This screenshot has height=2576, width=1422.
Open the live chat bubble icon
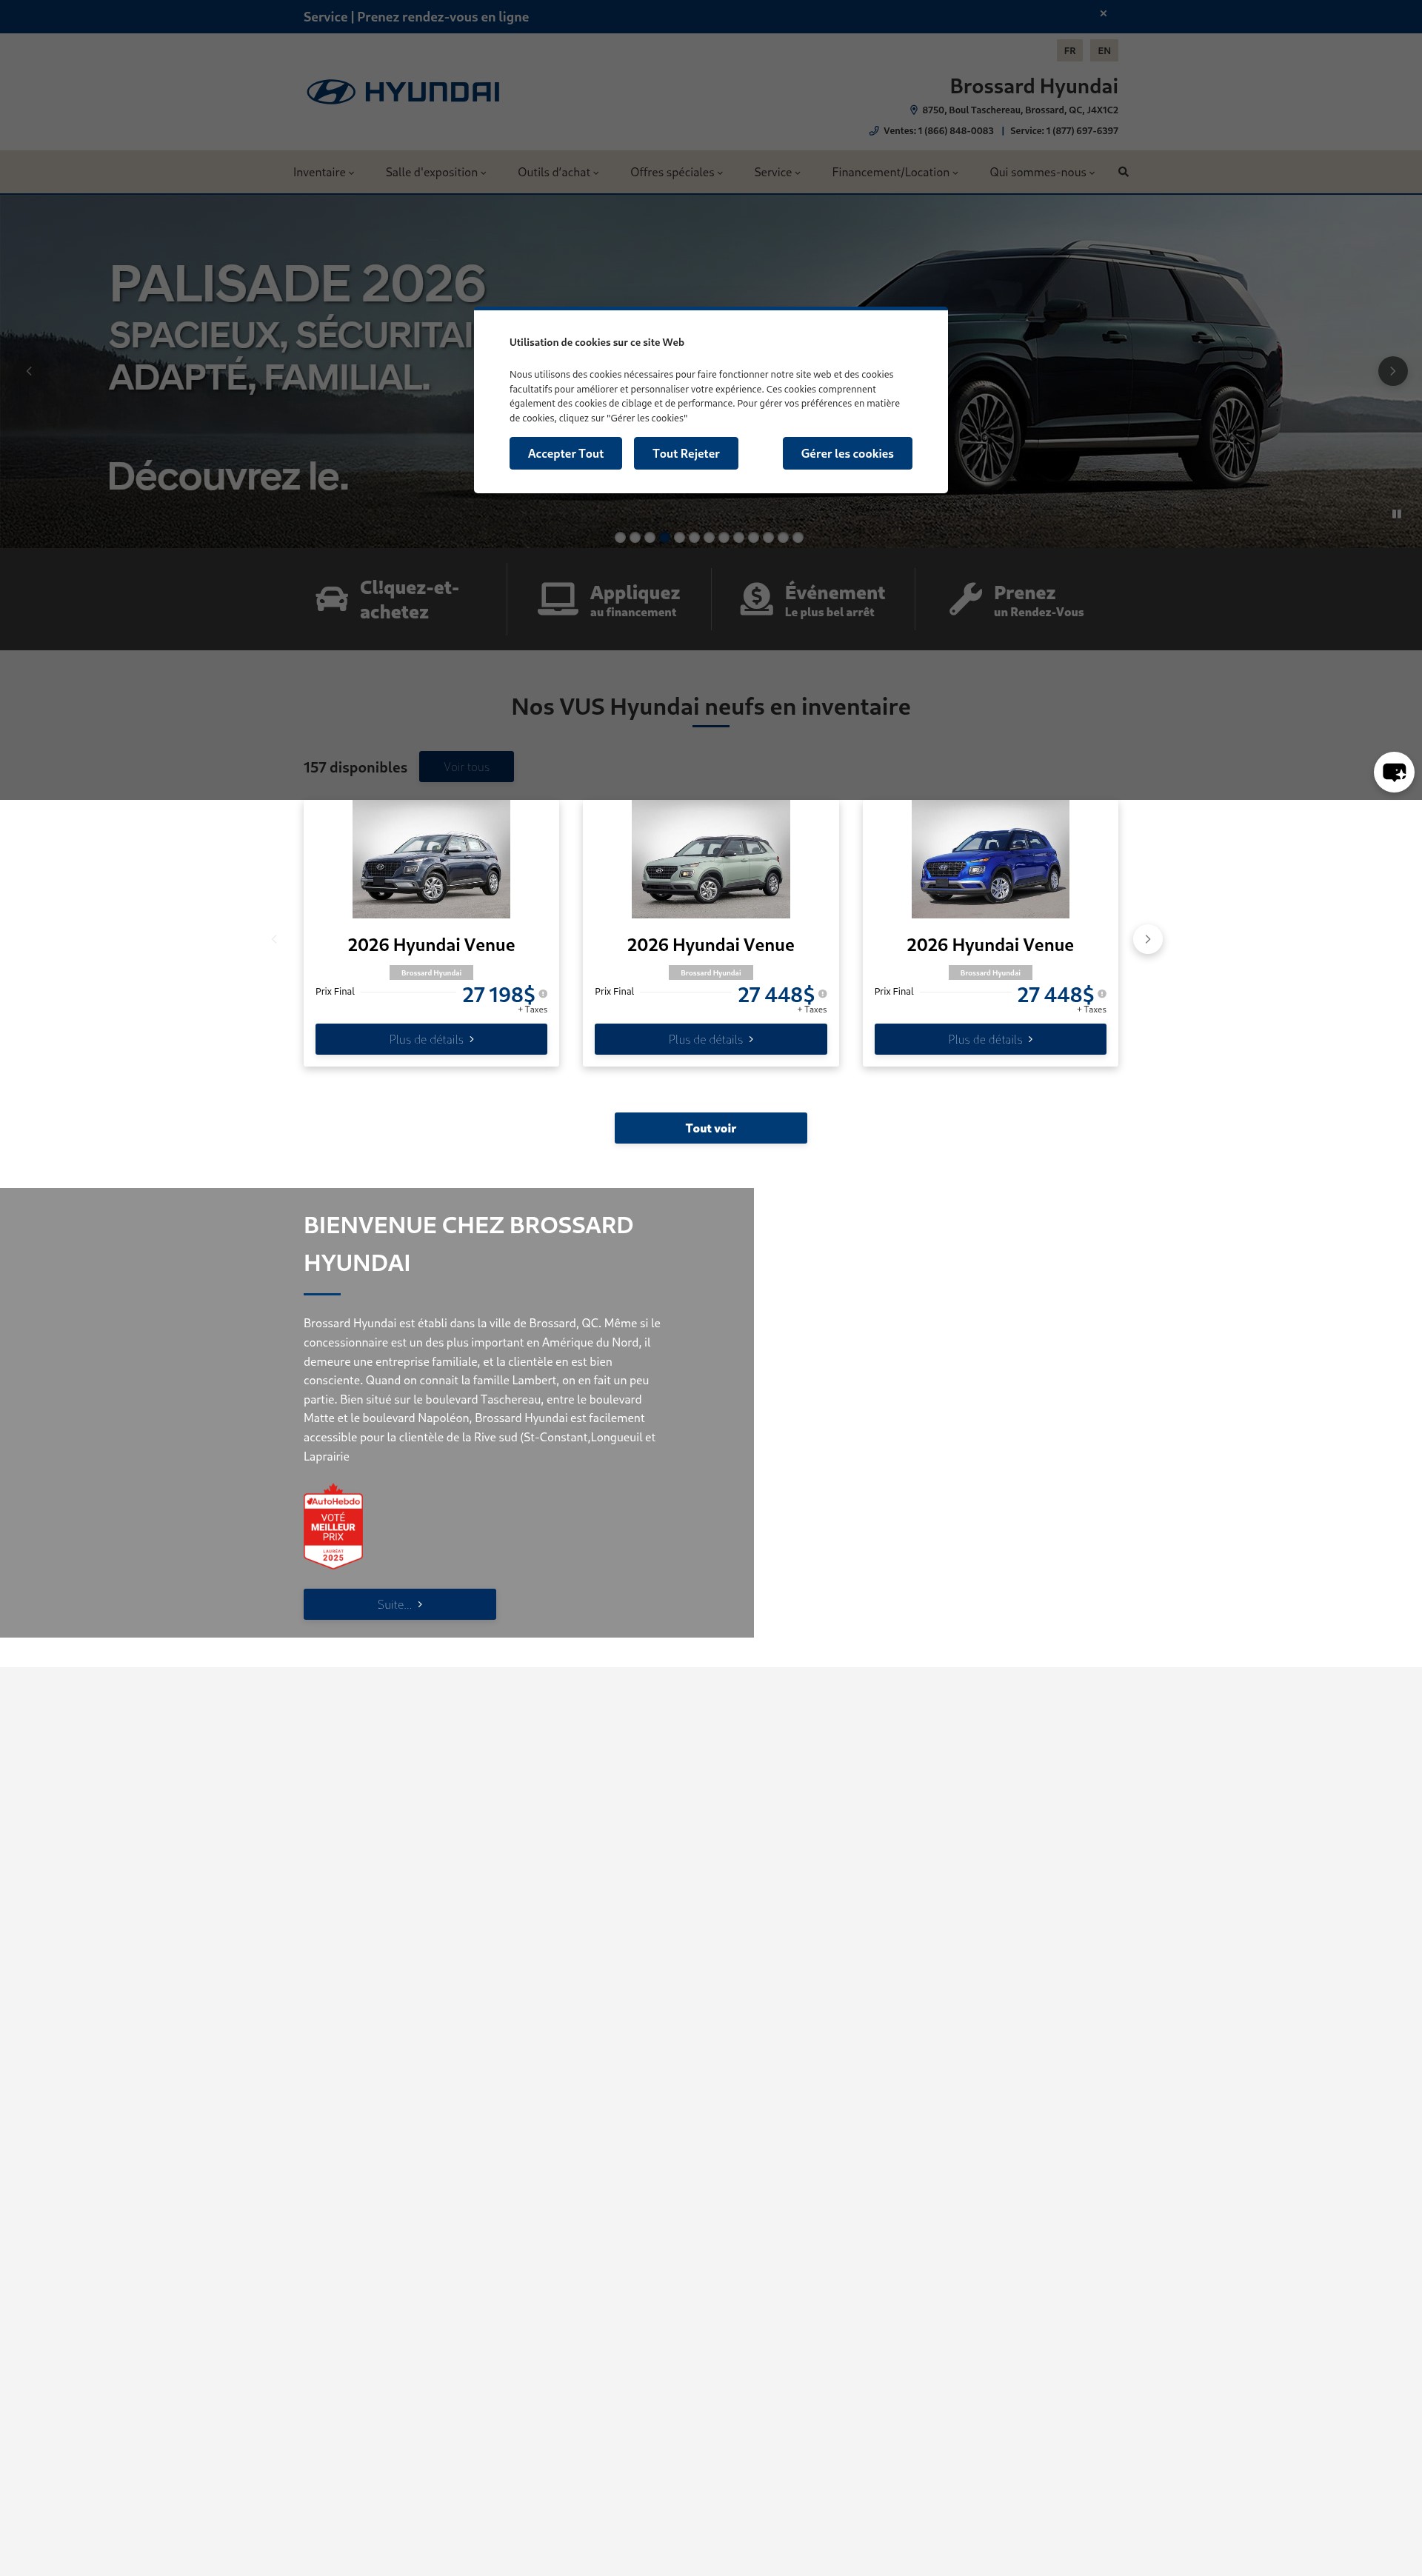[1393, 772]
